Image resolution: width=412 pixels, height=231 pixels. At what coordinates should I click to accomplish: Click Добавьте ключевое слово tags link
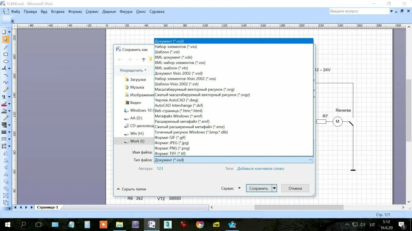(x=261, y=168)
